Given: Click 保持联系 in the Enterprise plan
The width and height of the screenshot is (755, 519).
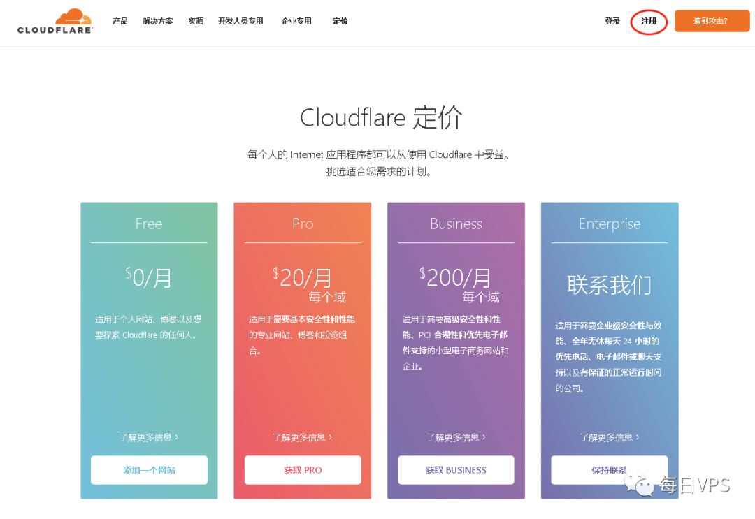Looking at the screenshot, I should (609, 470).
